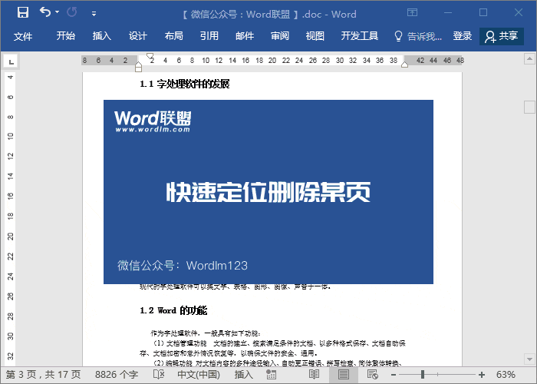Screen dimensions: 537x384
Task: Switch to Print Layout view icon
Action: tap(344, 375)
